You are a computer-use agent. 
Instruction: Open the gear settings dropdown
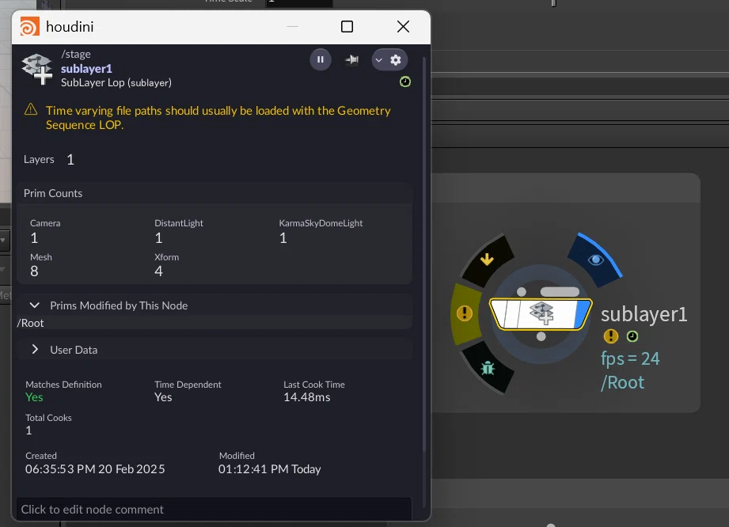pyautogui.click(x=389, y=59)
